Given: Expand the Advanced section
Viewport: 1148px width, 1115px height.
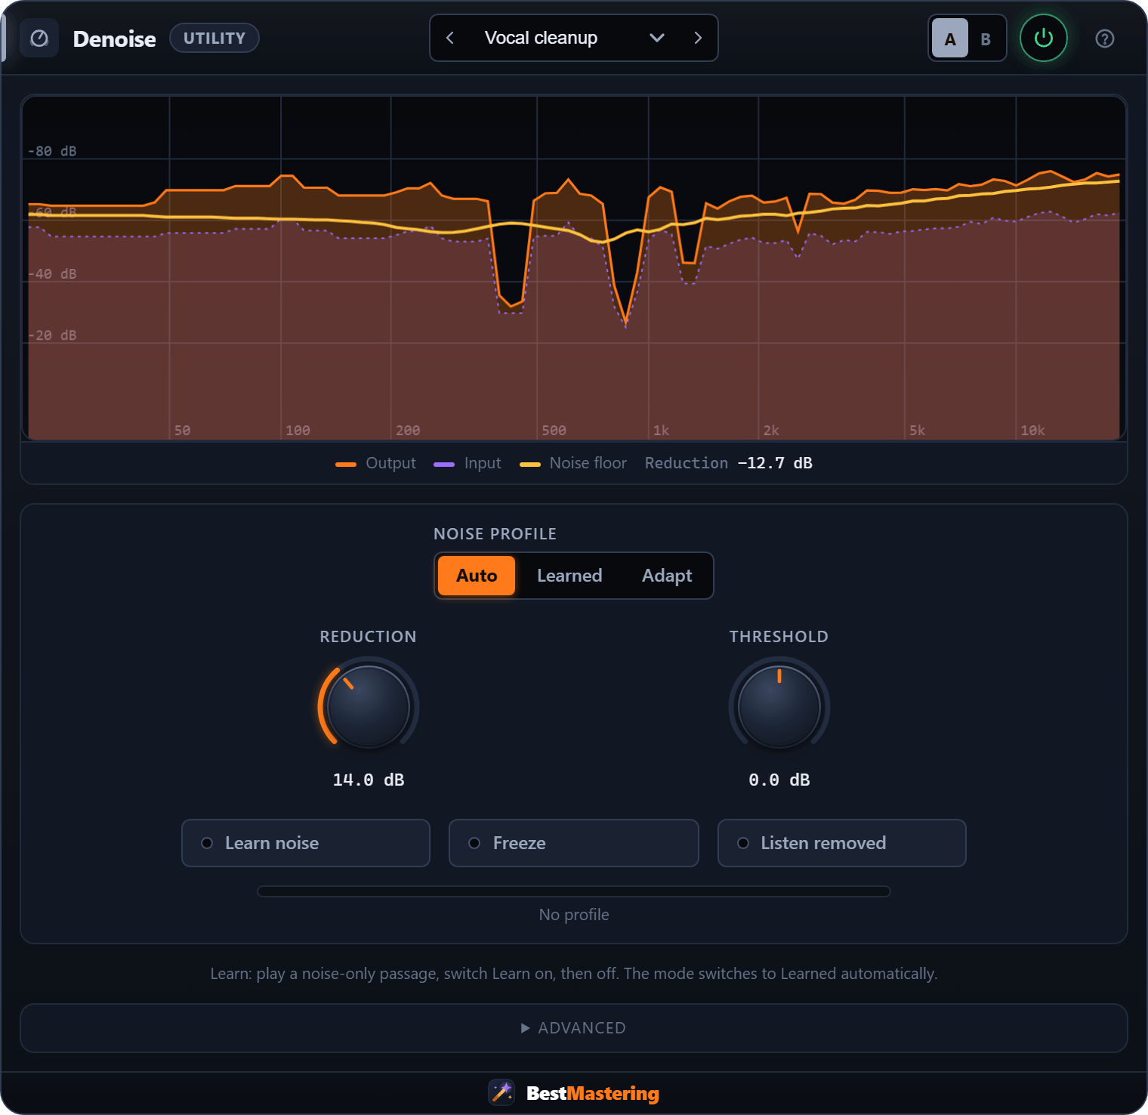Looking at the screenshot, I should 574,1028.
